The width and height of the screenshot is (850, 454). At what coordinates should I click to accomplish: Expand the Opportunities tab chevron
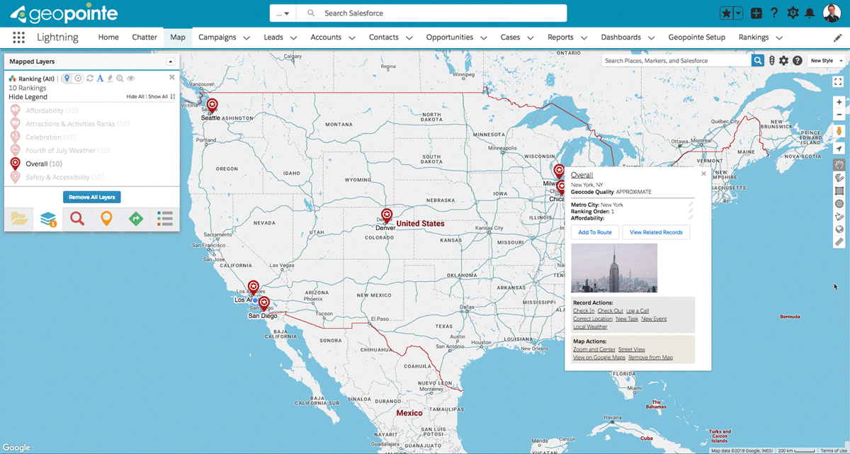(484, 38)
